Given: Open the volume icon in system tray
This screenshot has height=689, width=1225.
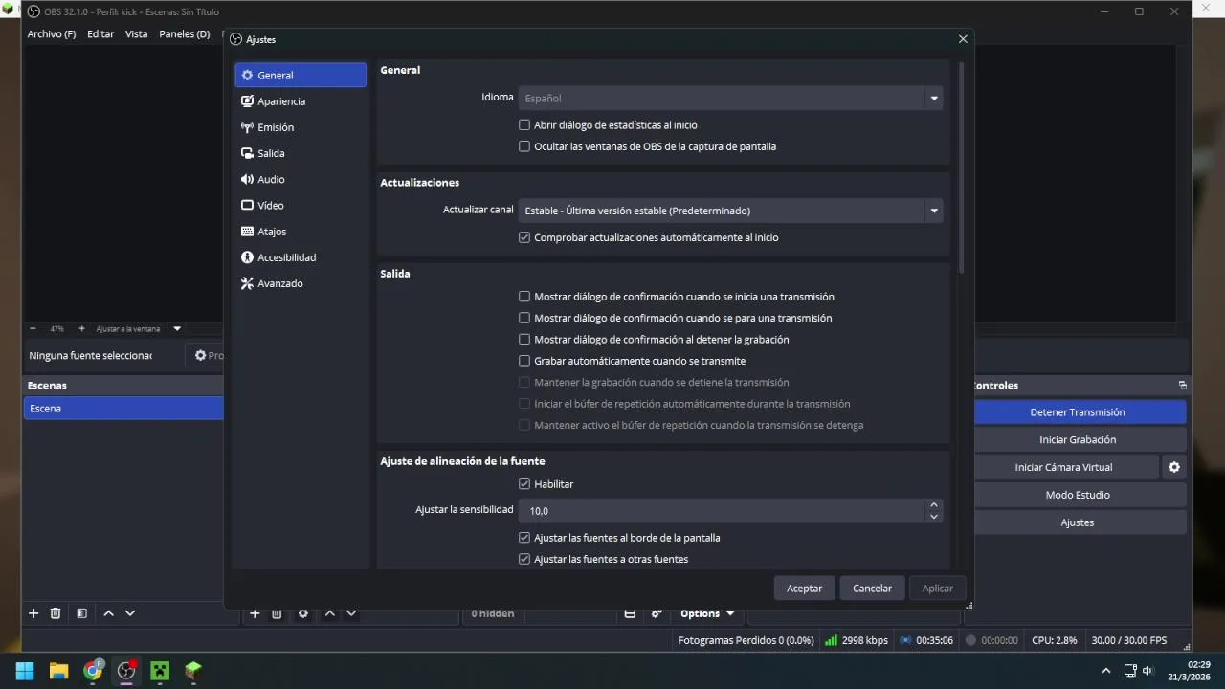Looking at the screenshot, I should (1147, 670).
